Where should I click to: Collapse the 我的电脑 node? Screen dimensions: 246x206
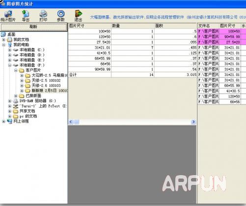(x=3, y=45)
